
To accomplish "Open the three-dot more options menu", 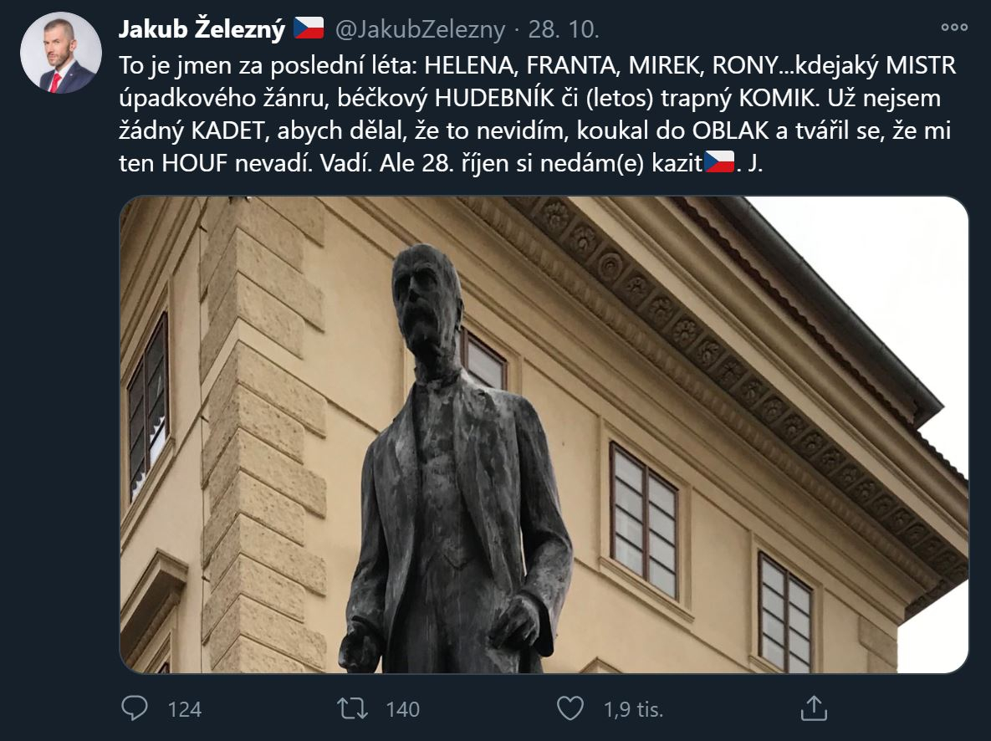I will click(953, 28).
